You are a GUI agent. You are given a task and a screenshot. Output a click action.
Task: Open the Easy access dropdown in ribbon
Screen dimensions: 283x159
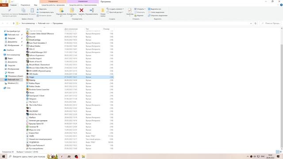(115, 12)
